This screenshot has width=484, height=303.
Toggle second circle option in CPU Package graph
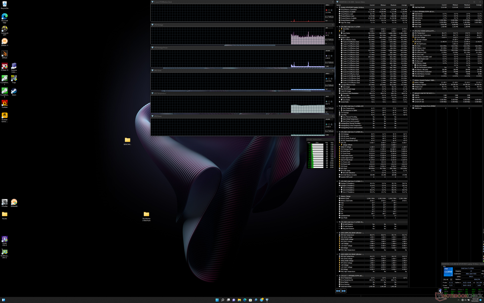click(329, 33)
